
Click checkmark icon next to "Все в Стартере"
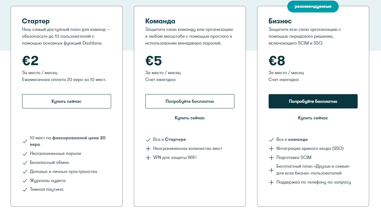(148, 140)
